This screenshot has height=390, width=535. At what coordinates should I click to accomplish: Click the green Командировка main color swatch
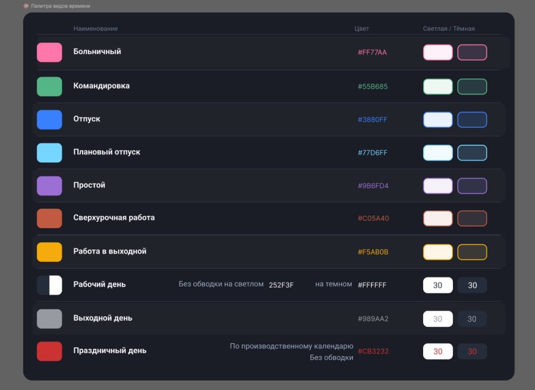[50, 86]
